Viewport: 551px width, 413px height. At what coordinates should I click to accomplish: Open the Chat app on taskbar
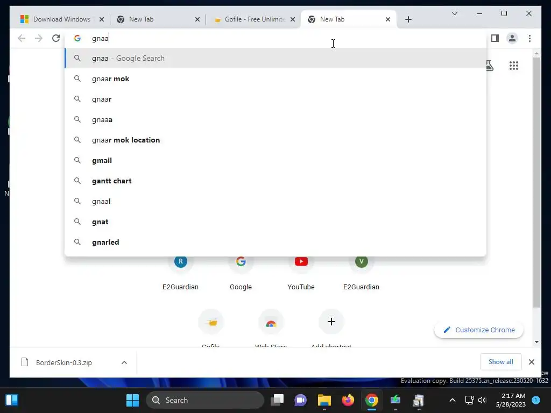300,400
